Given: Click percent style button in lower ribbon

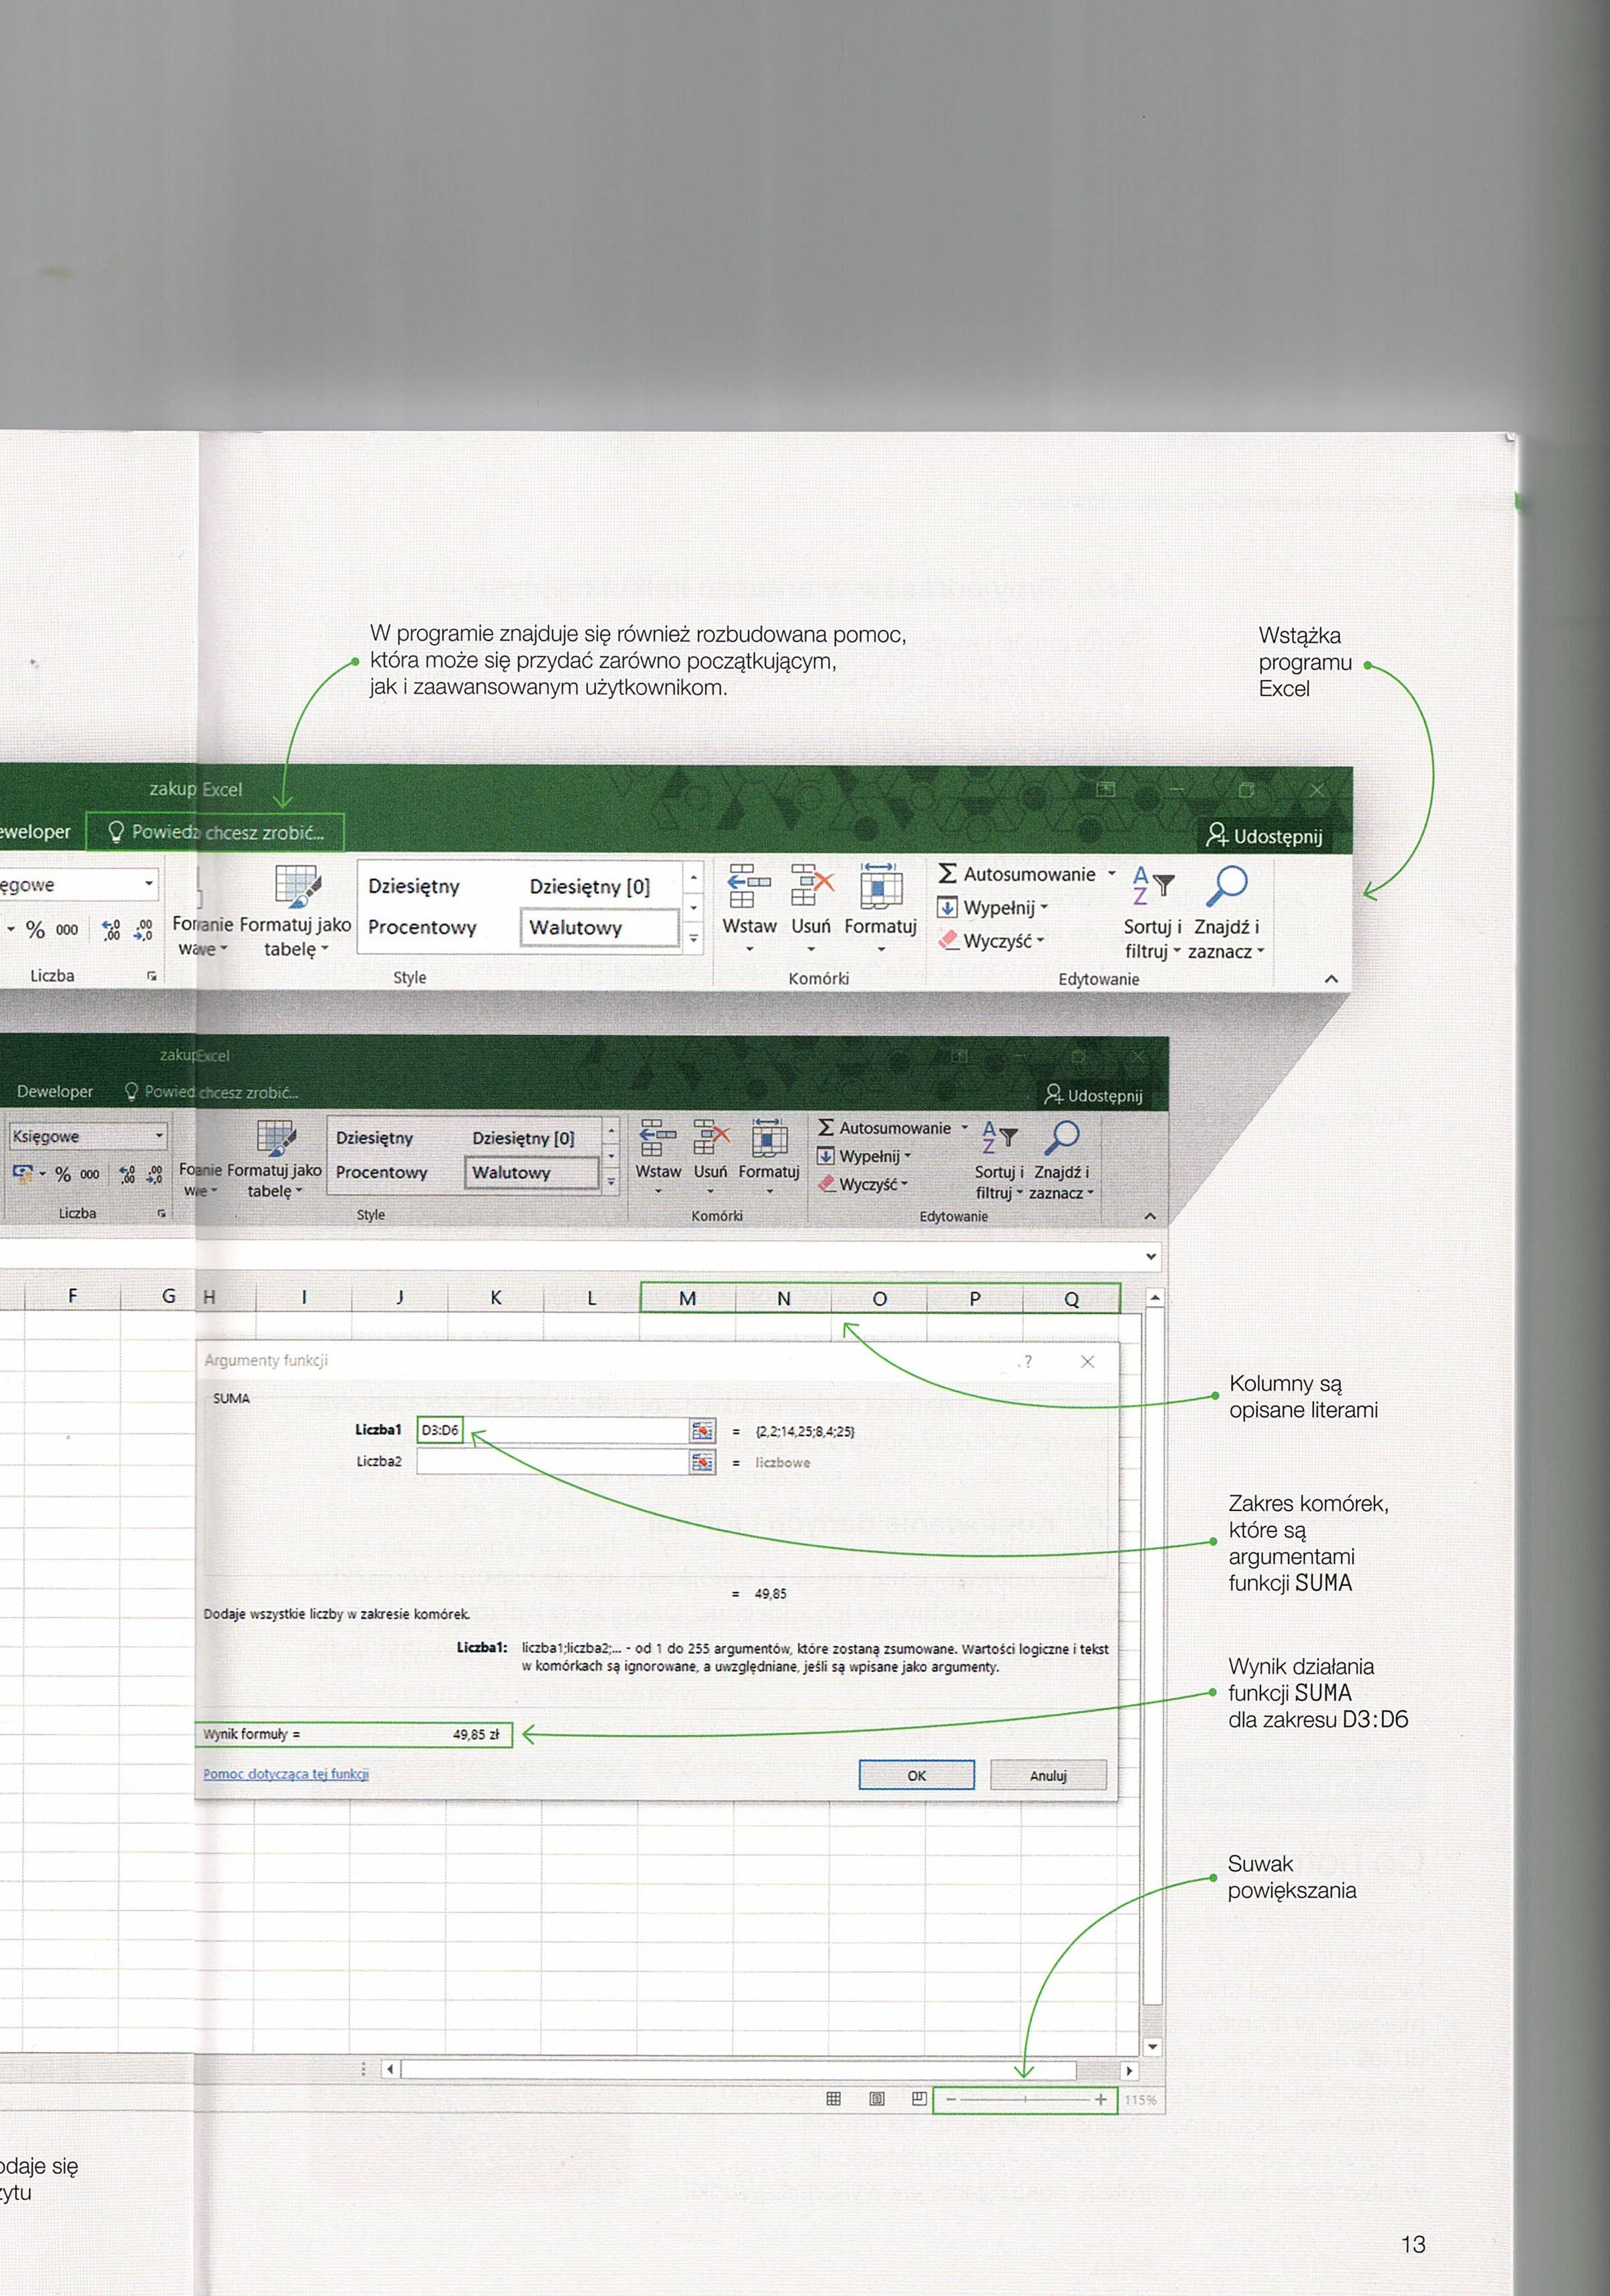Looking at the screenshot, I should [x=63, y=1174].
